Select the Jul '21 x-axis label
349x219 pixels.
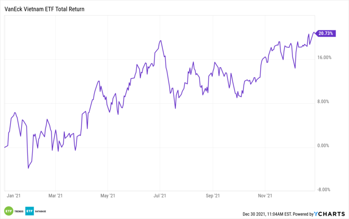coord(160,196)
